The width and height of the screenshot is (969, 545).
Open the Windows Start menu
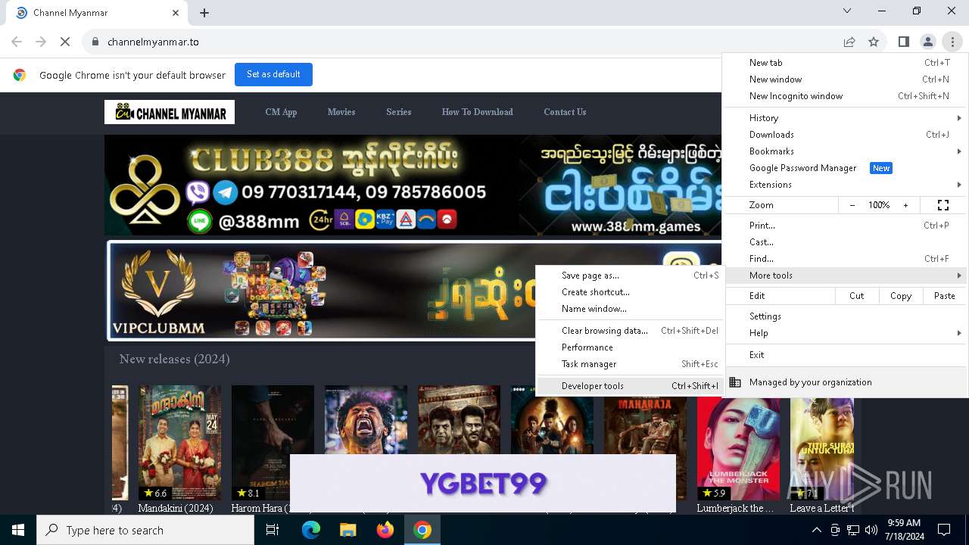pyautogui.click(x=18, y=530)
